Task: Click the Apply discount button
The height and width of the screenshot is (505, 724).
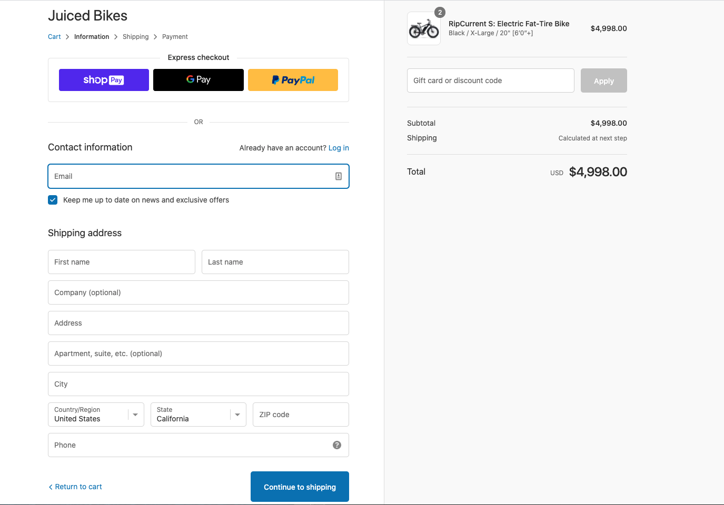Action: [x=604, y=80]
